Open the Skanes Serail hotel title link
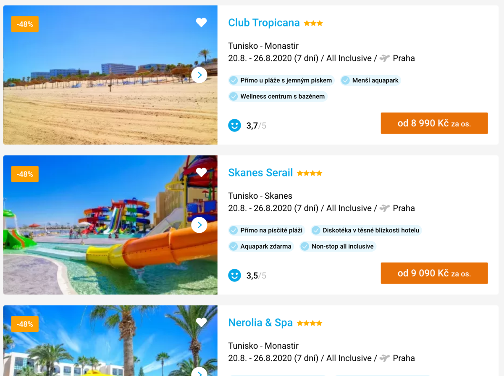 [260, 173]
